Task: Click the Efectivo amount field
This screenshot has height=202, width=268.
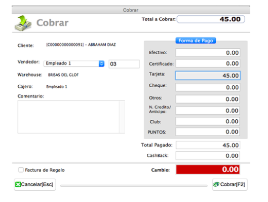Action: 208,53
